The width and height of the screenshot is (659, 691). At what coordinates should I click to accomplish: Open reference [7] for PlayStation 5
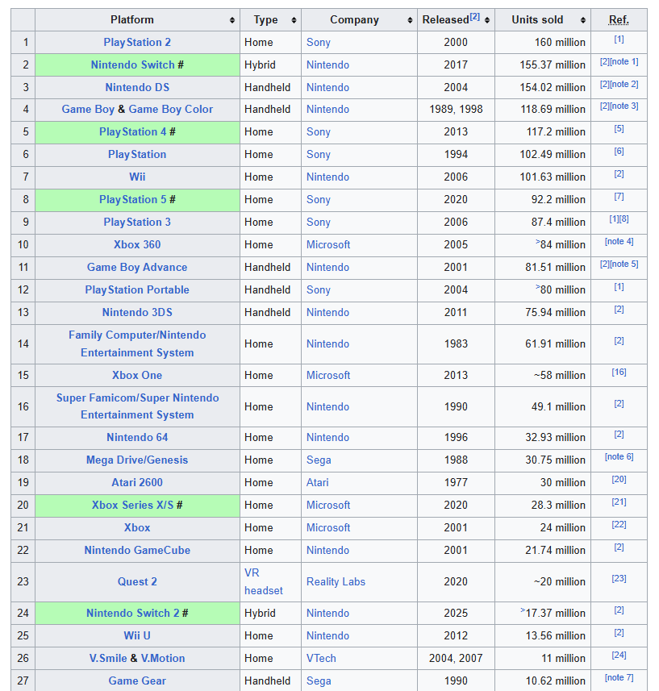point(619,196)
